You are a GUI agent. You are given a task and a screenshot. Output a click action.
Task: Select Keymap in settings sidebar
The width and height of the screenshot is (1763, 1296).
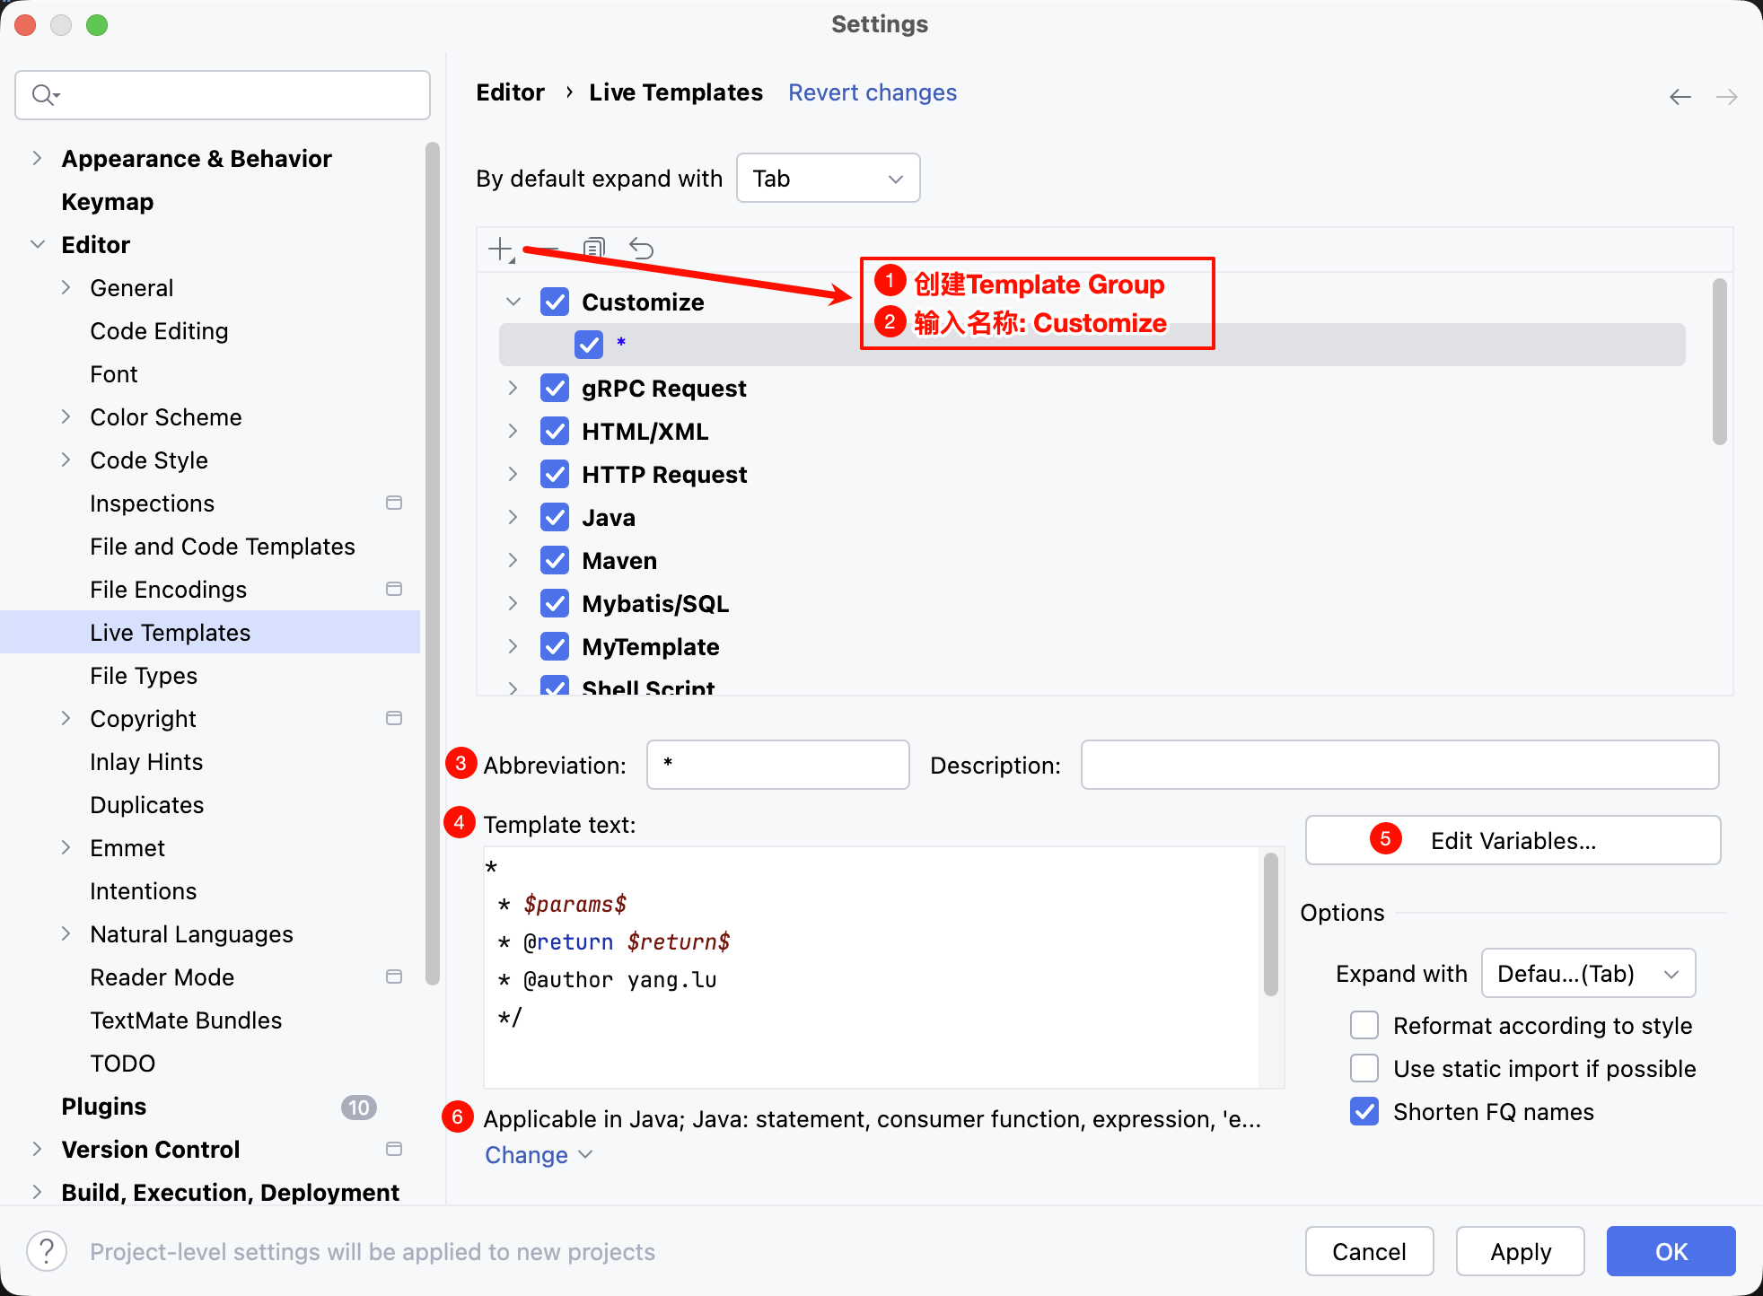point(108,201)
